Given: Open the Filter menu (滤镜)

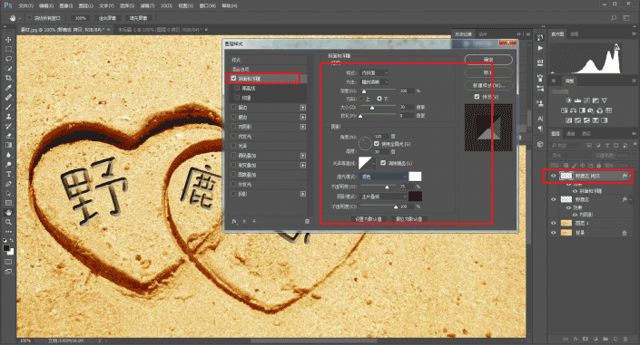Looking at the screenshot, I should [x=147, y=5].
